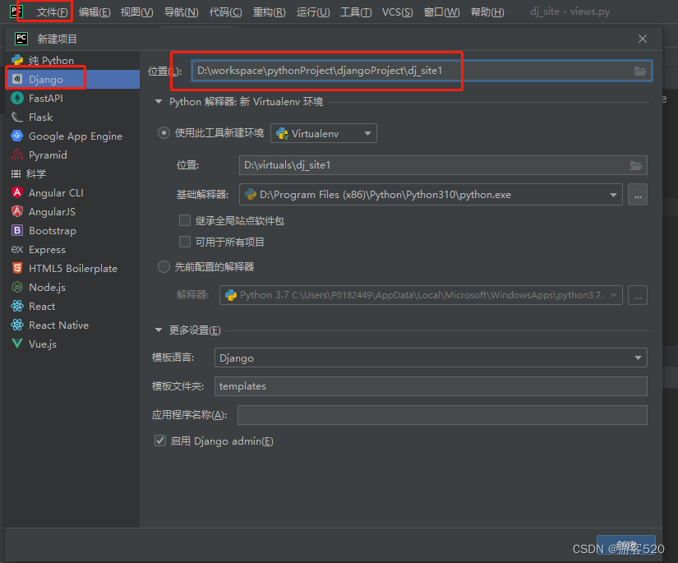Select Vue.js project type
Viewport: 678px width, 563px height.
(72, 344)
